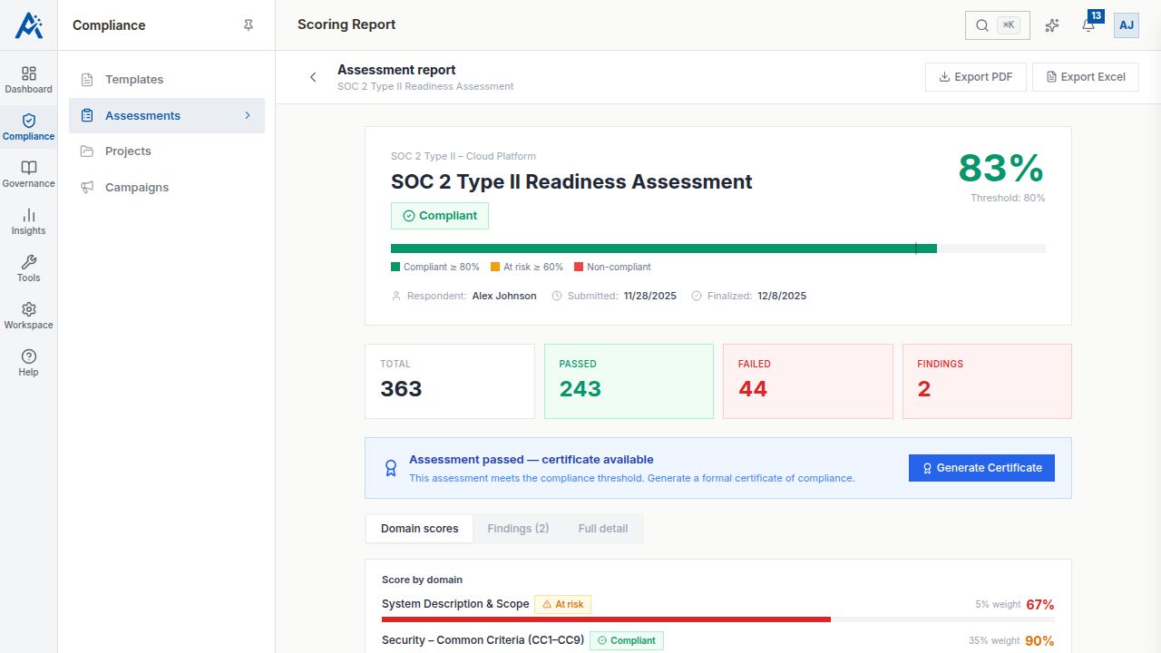Click the Scoring Report page title

coord(346,24)
